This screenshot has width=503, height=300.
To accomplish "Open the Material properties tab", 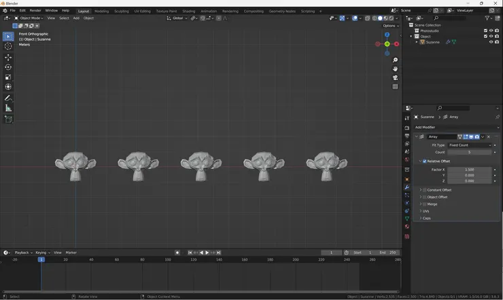I will [x=407, y=227].
